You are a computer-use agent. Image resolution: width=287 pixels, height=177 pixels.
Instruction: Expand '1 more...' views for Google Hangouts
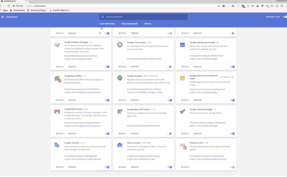click(159, 92)
